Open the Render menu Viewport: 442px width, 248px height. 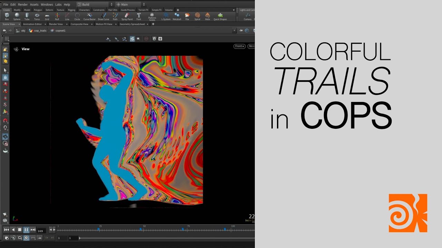23,4
